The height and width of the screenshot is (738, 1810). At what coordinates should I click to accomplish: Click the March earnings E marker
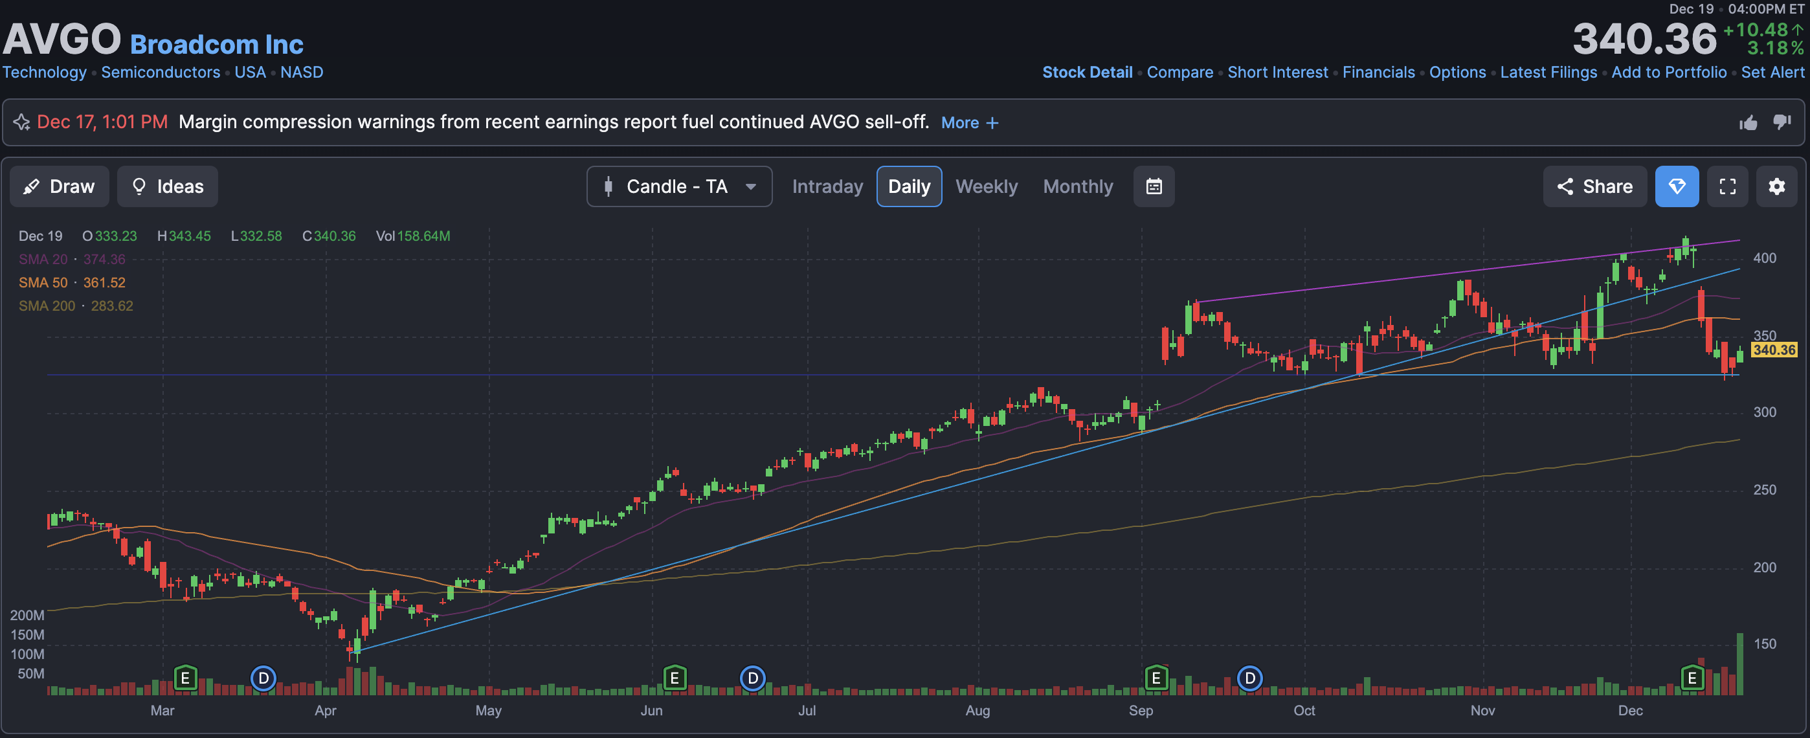click(x=184, y=678)
